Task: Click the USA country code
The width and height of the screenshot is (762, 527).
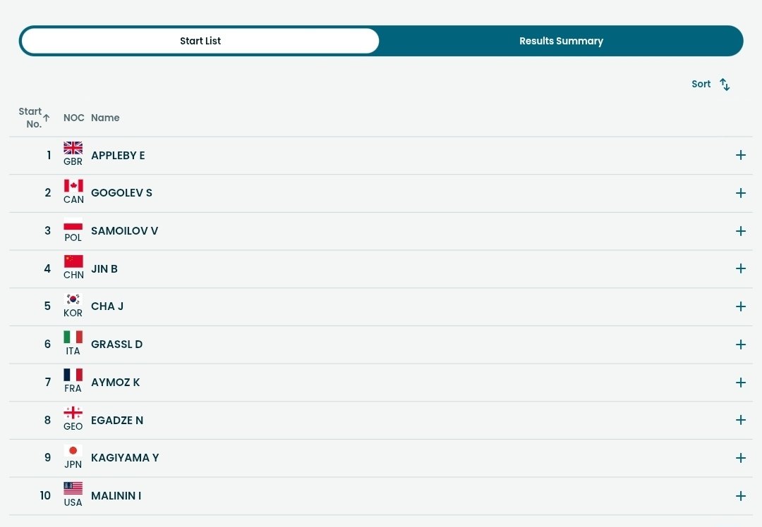Action: click(73, 502)
